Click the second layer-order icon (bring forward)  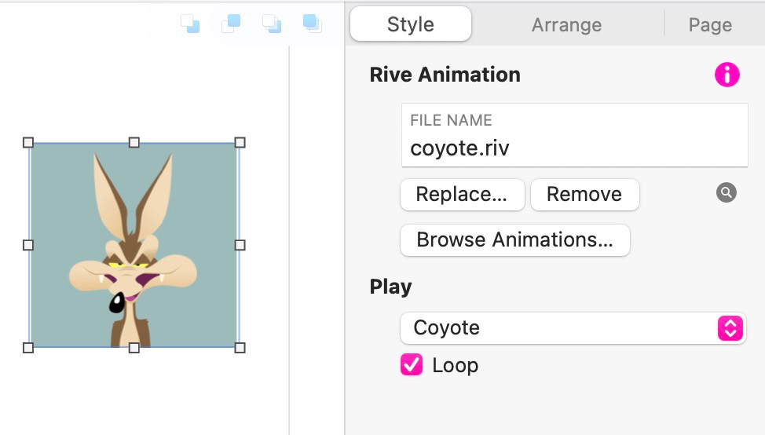tap(231, 24)
